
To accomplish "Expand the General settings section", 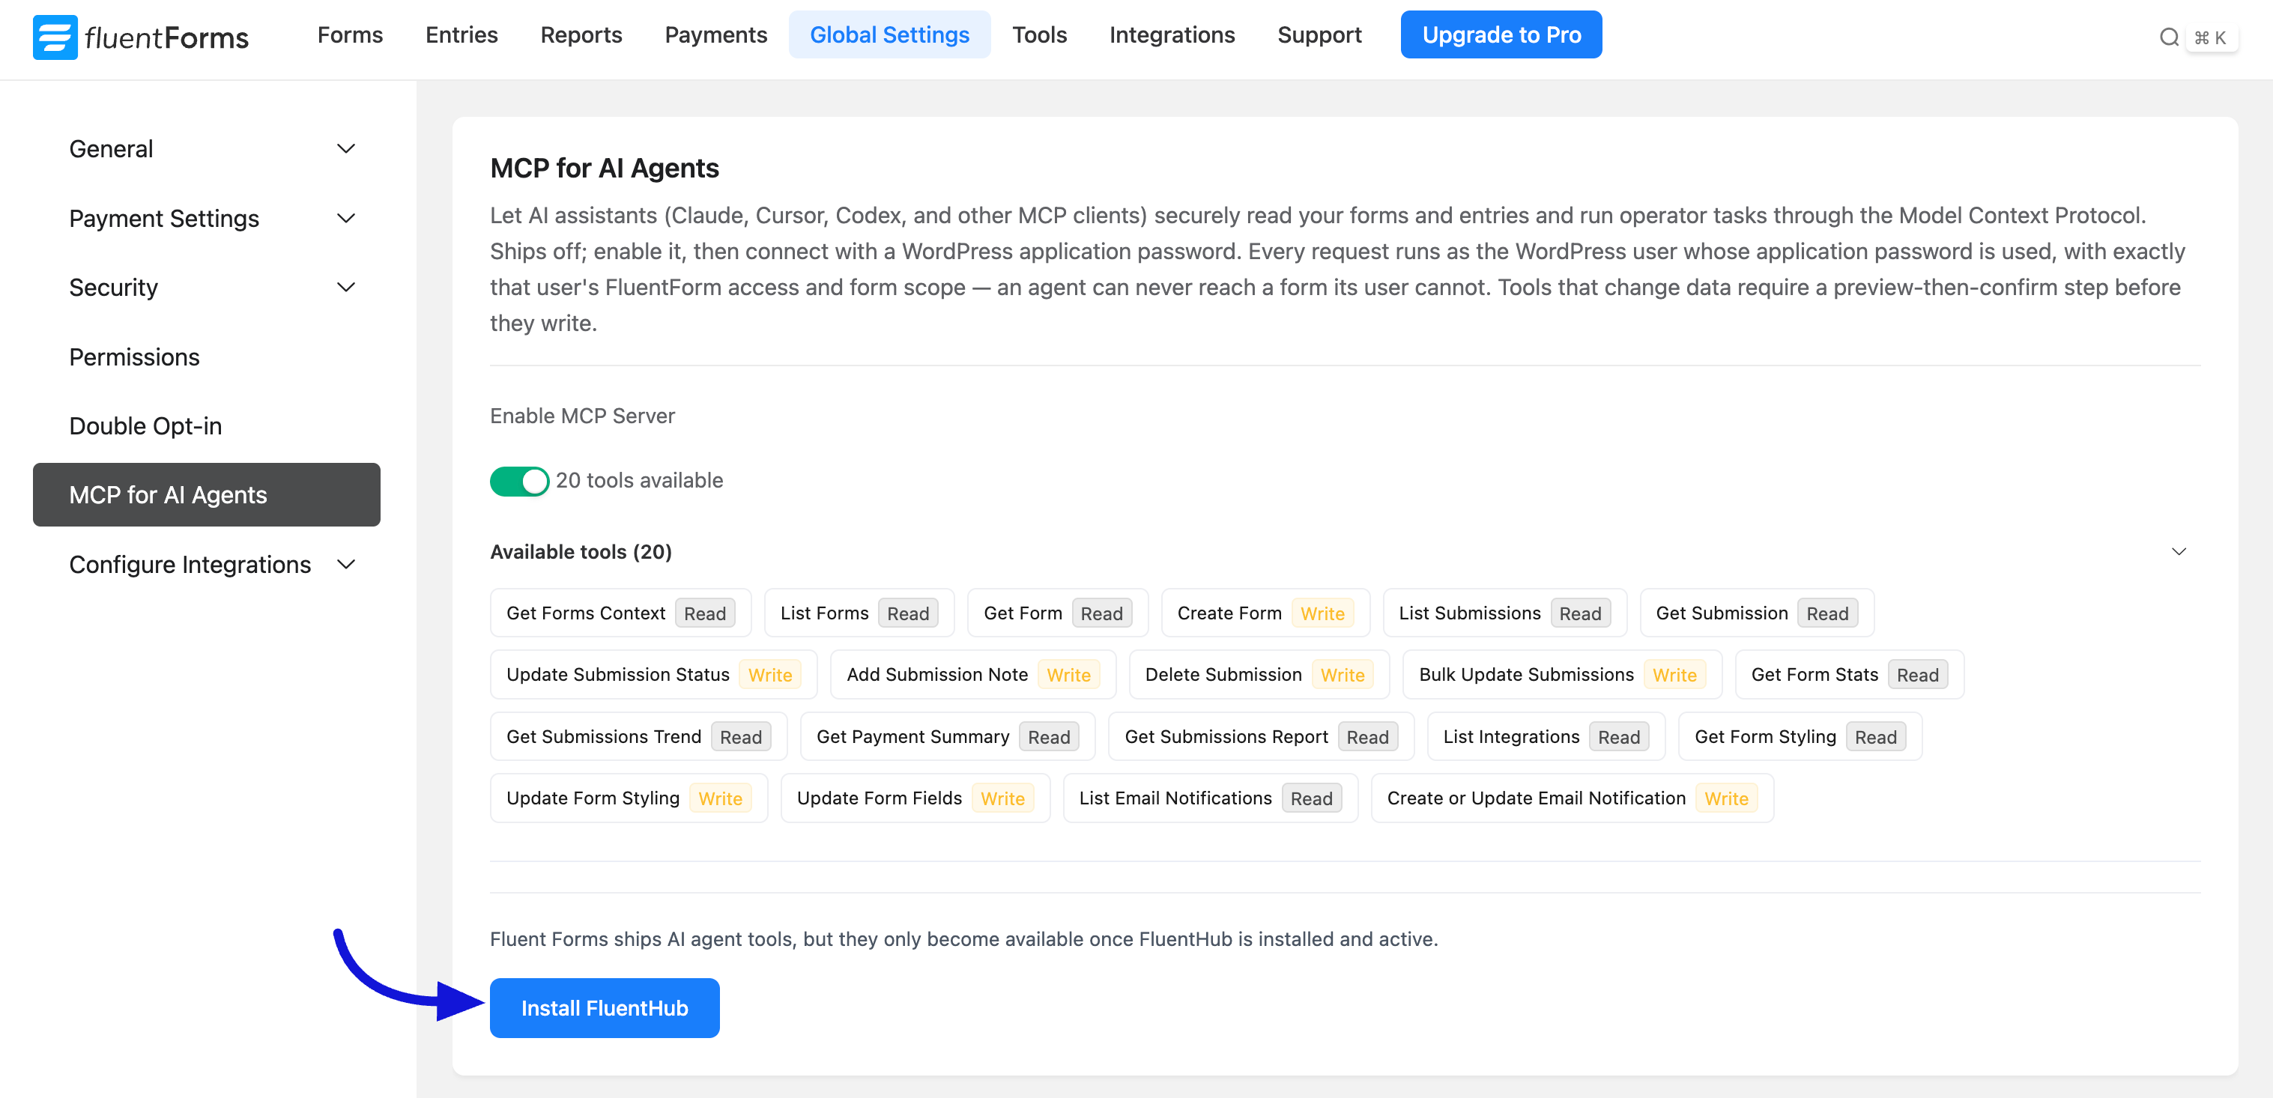I will click(x=212, y=149).
